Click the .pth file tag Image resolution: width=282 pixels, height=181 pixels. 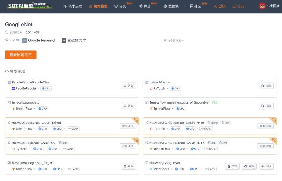(x=63, y=143)
